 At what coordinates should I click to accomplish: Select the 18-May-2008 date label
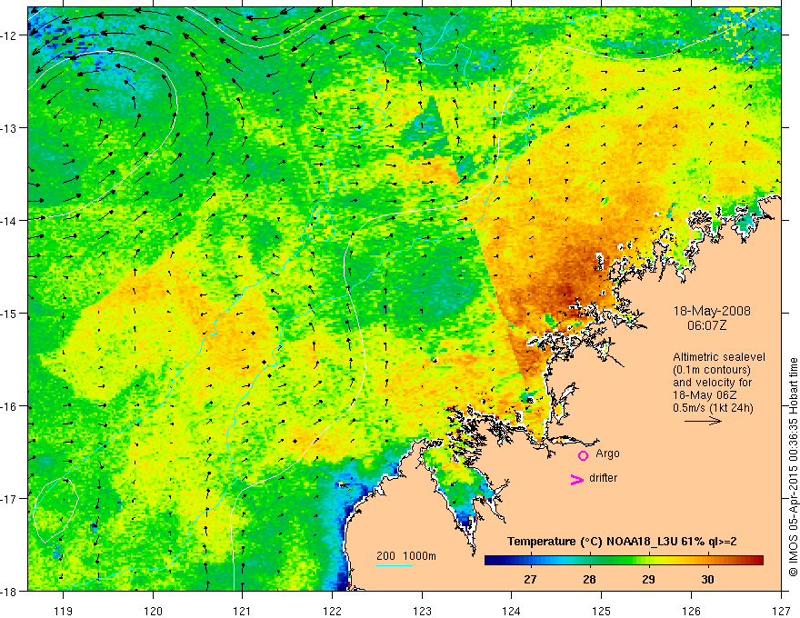click(x=712, y=311)
